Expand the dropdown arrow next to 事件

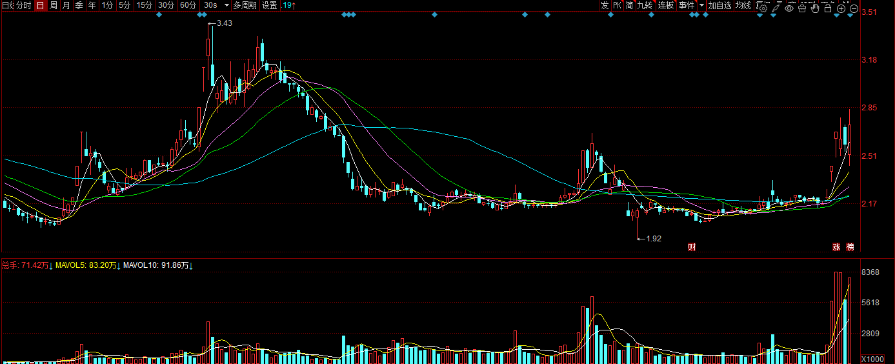point(701,5)
